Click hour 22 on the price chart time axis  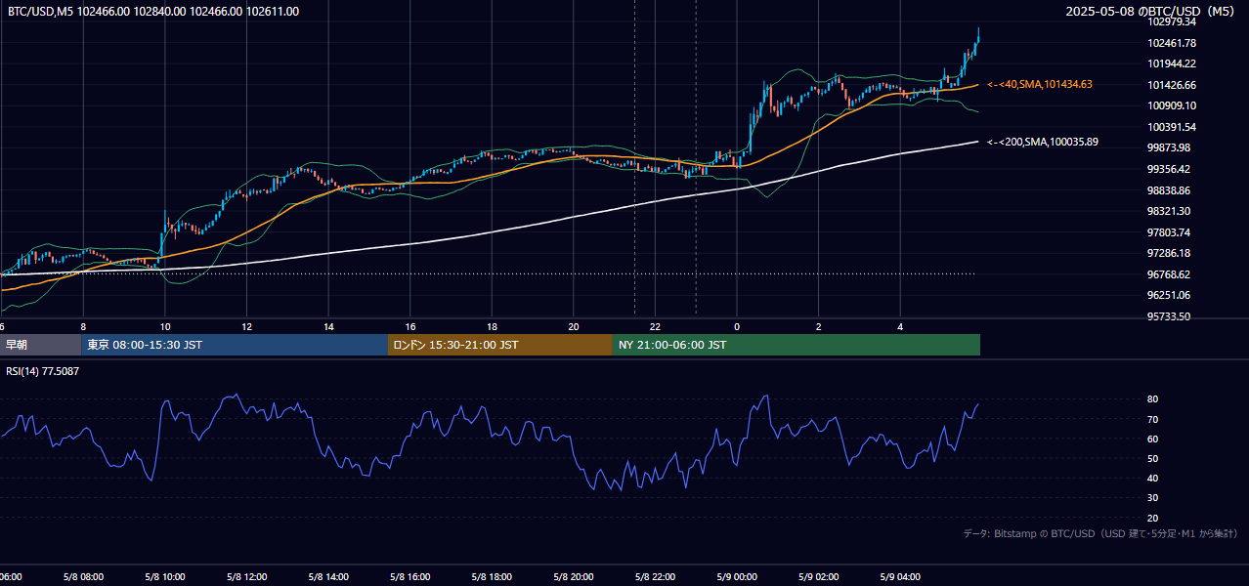click(x=655, y=326)
